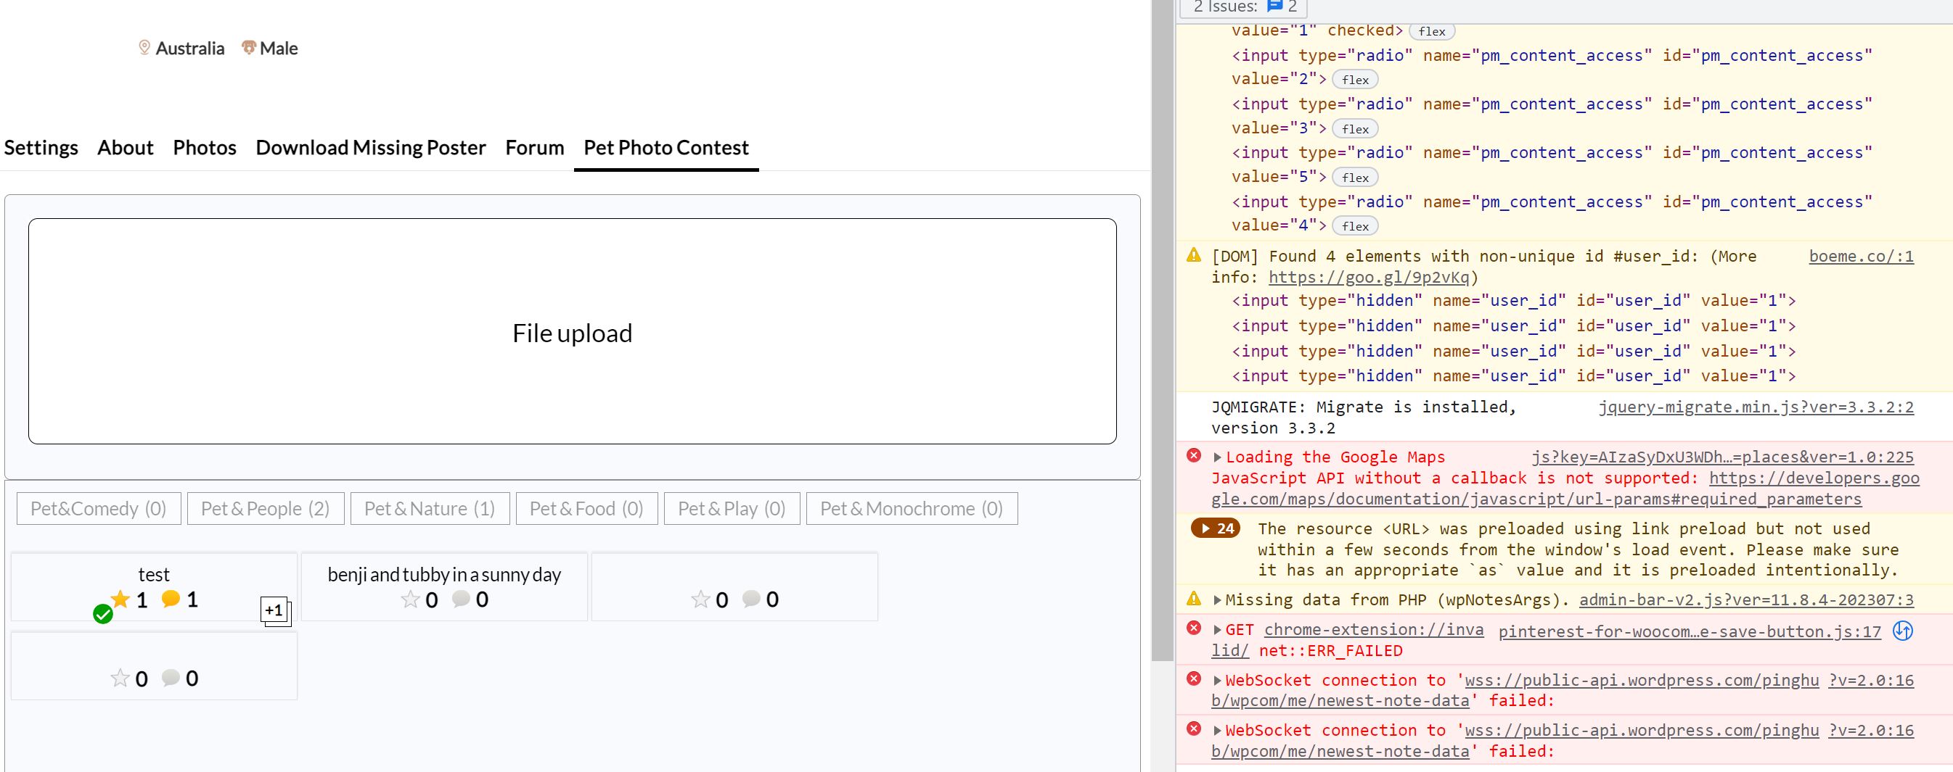Expand the GET chrome-extension error

(1218, 631)
